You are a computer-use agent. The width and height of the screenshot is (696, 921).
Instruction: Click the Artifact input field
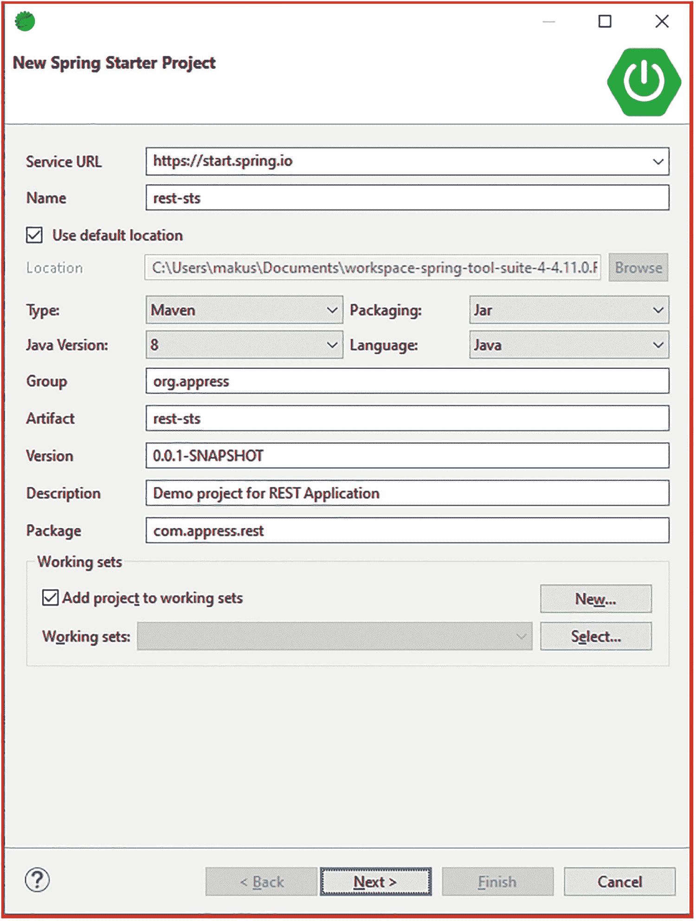(407, 418)
